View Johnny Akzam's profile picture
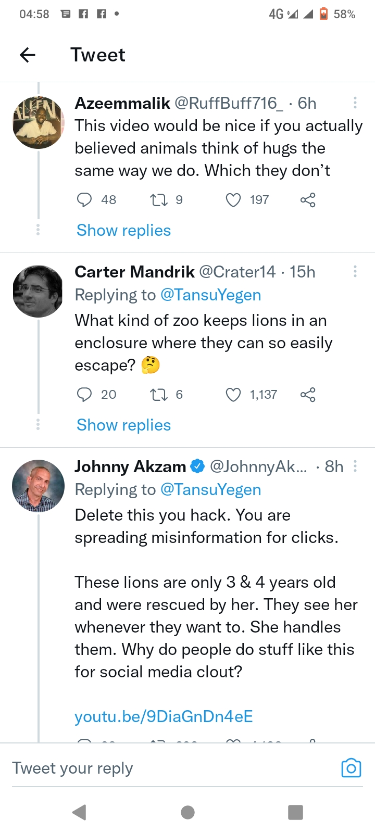Screen dimensions: 375x833 point(38,485)
